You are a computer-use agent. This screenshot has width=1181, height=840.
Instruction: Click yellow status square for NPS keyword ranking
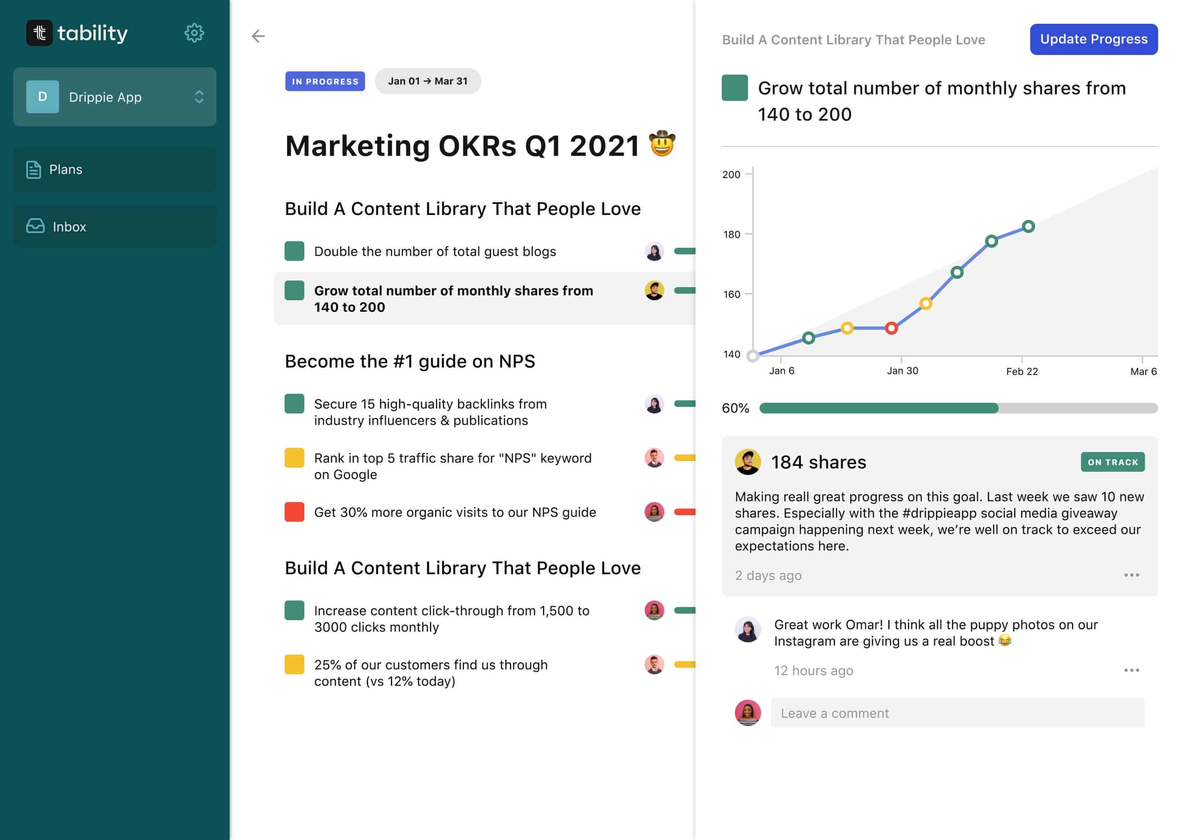[x=294, y=458]
